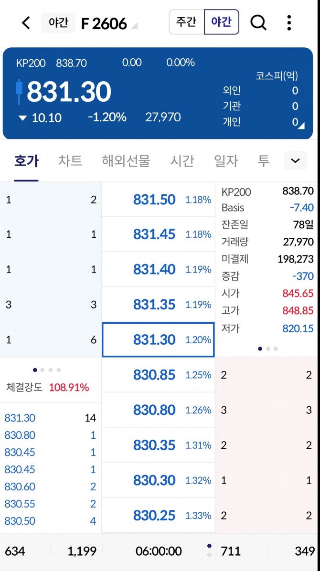The image size is (320, 571).
Task: Switch to 주간 day session
Action: click(x=186, y=22)
